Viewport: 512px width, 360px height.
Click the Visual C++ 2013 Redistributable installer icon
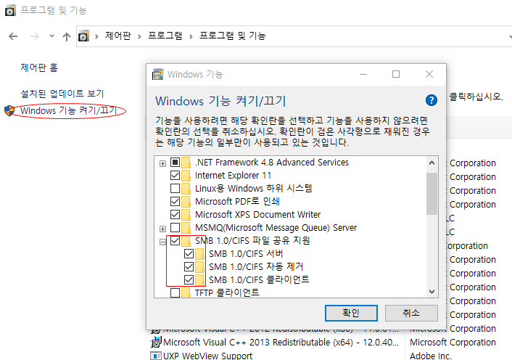156,342
